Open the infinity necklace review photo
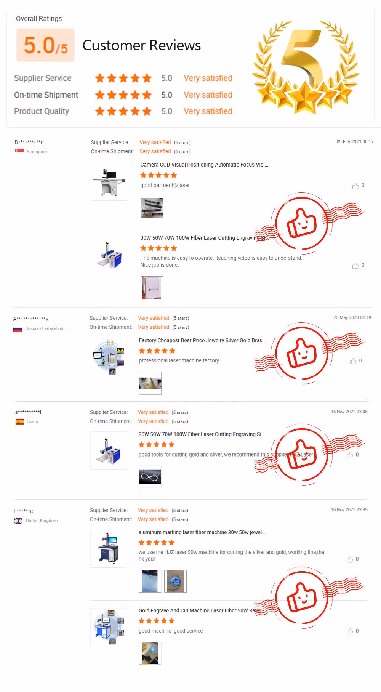Screen dimensions: 381x692 pyautogui.click(x=150, y=477)
